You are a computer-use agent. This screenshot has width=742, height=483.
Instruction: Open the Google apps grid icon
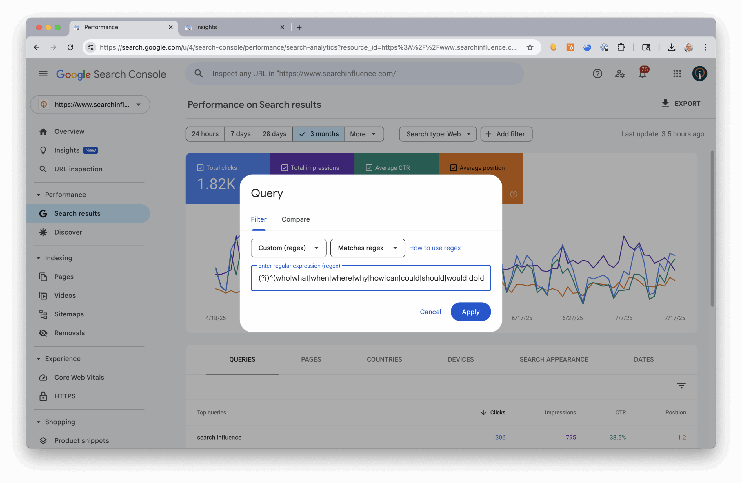pyautogui.click(x=677, y=74)
